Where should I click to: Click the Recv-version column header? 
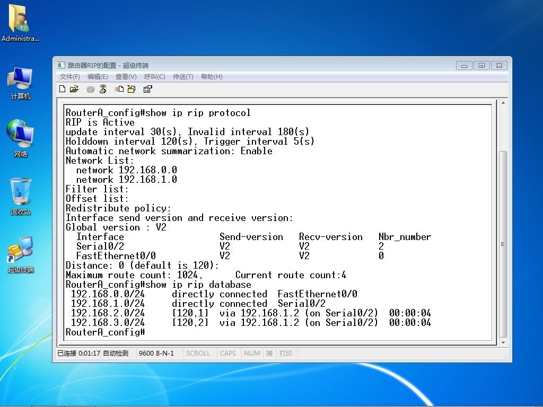pos(331,237)
